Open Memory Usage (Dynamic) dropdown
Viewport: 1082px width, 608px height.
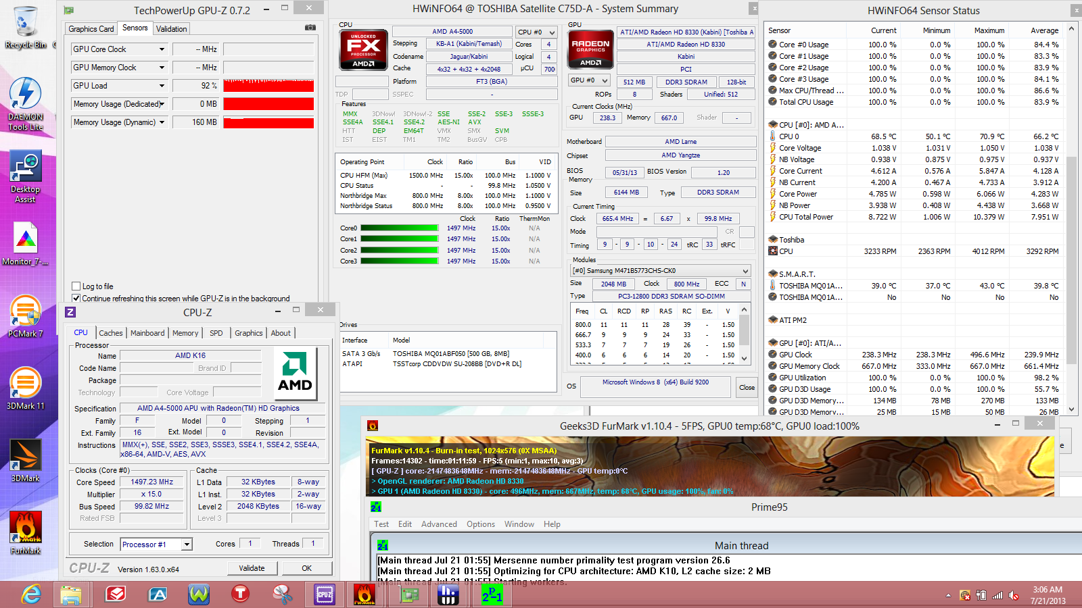point(162,122)
